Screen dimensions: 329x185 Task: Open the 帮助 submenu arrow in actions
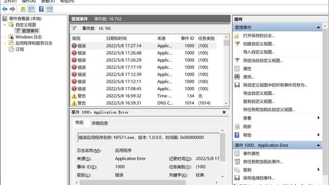tap(319, 135)
